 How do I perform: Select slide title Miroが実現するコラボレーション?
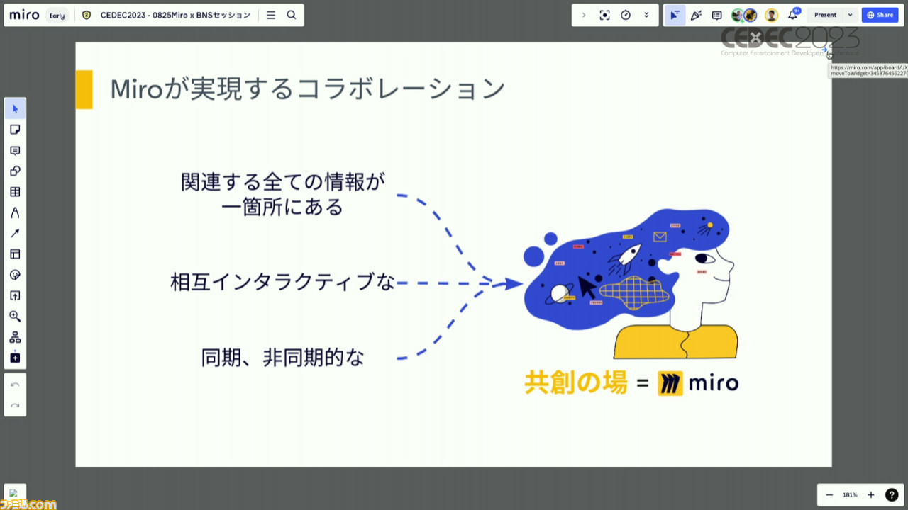307,89
